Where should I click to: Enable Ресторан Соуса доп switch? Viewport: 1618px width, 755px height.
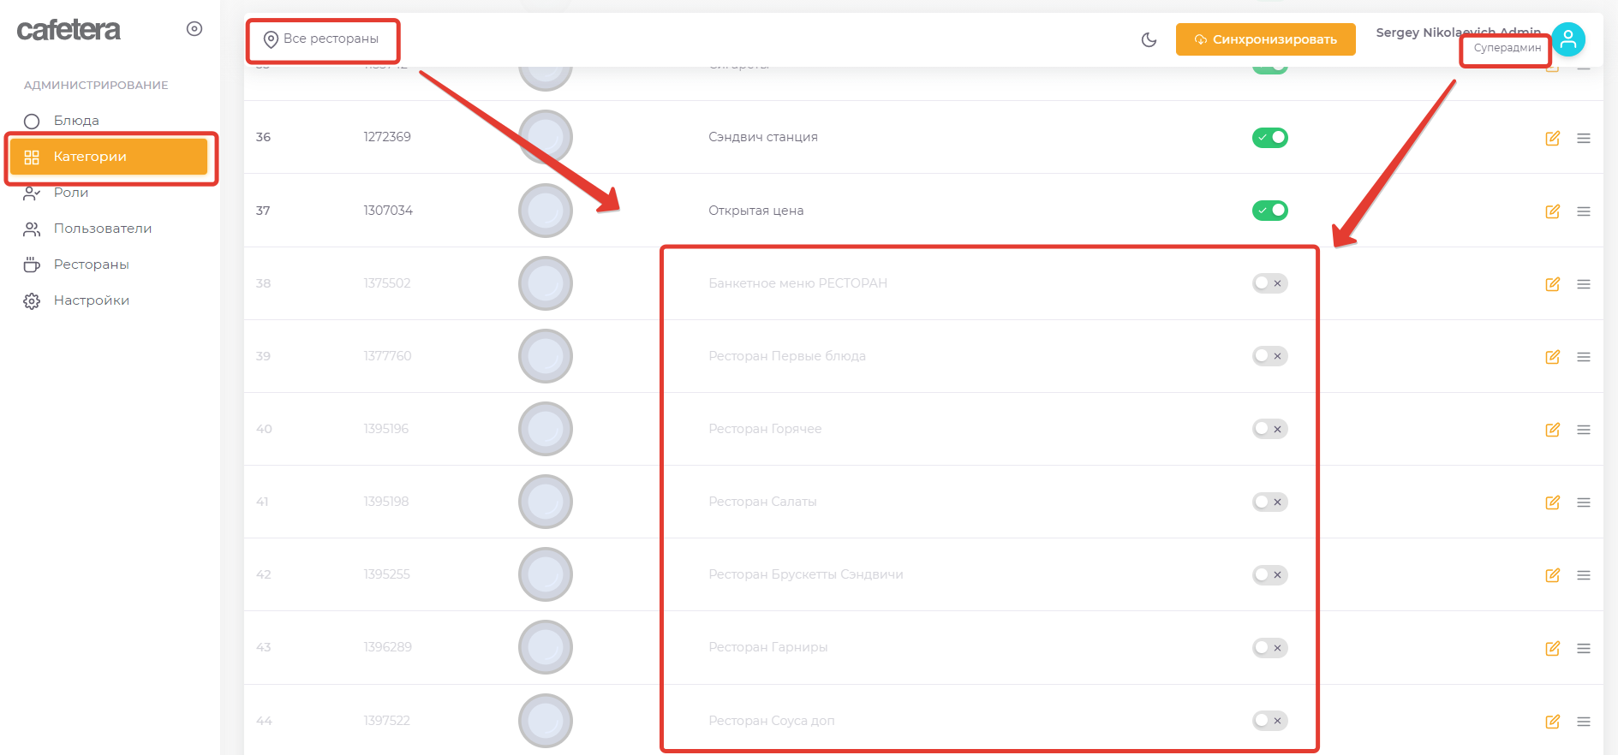click(1269, 721)
